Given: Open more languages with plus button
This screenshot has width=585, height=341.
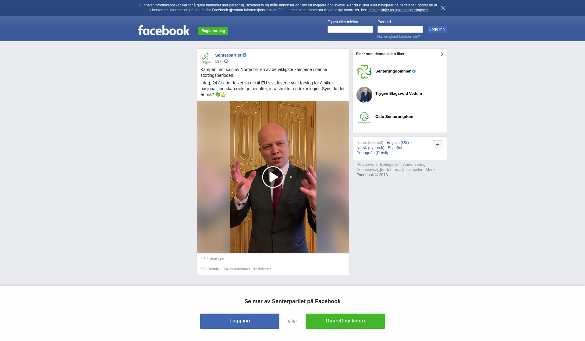Looking at the screenshot, I should (438, 145).
